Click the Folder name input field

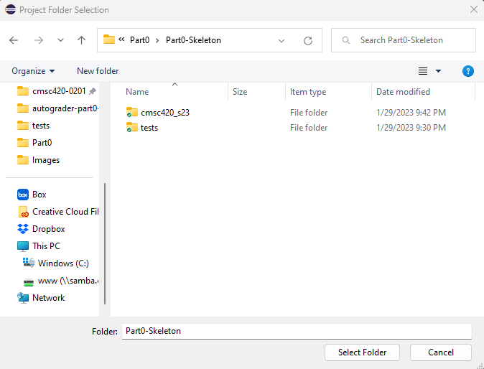(297, 331)
